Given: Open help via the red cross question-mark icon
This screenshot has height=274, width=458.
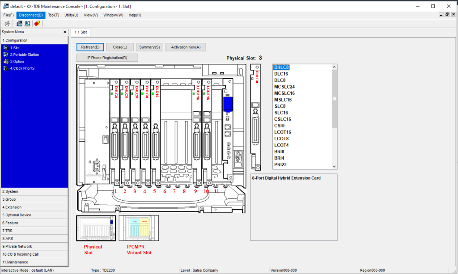Looking at the screenshot, I should pos(37,24).
